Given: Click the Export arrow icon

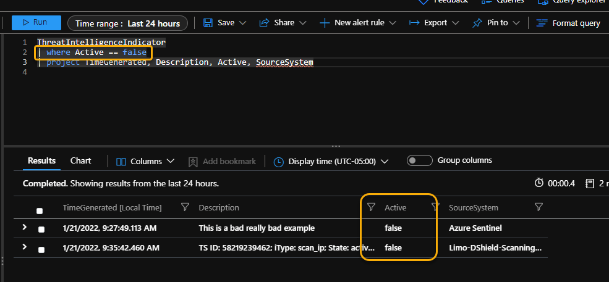Looking at the screenshot, I should [x=414, y=23].
